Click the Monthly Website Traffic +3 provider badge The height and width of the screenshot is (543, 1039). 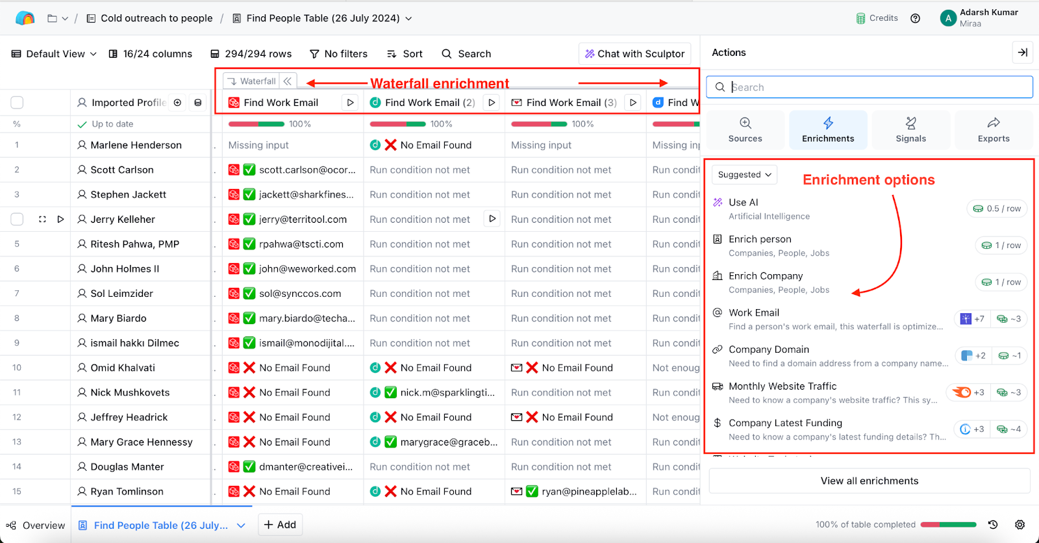click(968, 392)
